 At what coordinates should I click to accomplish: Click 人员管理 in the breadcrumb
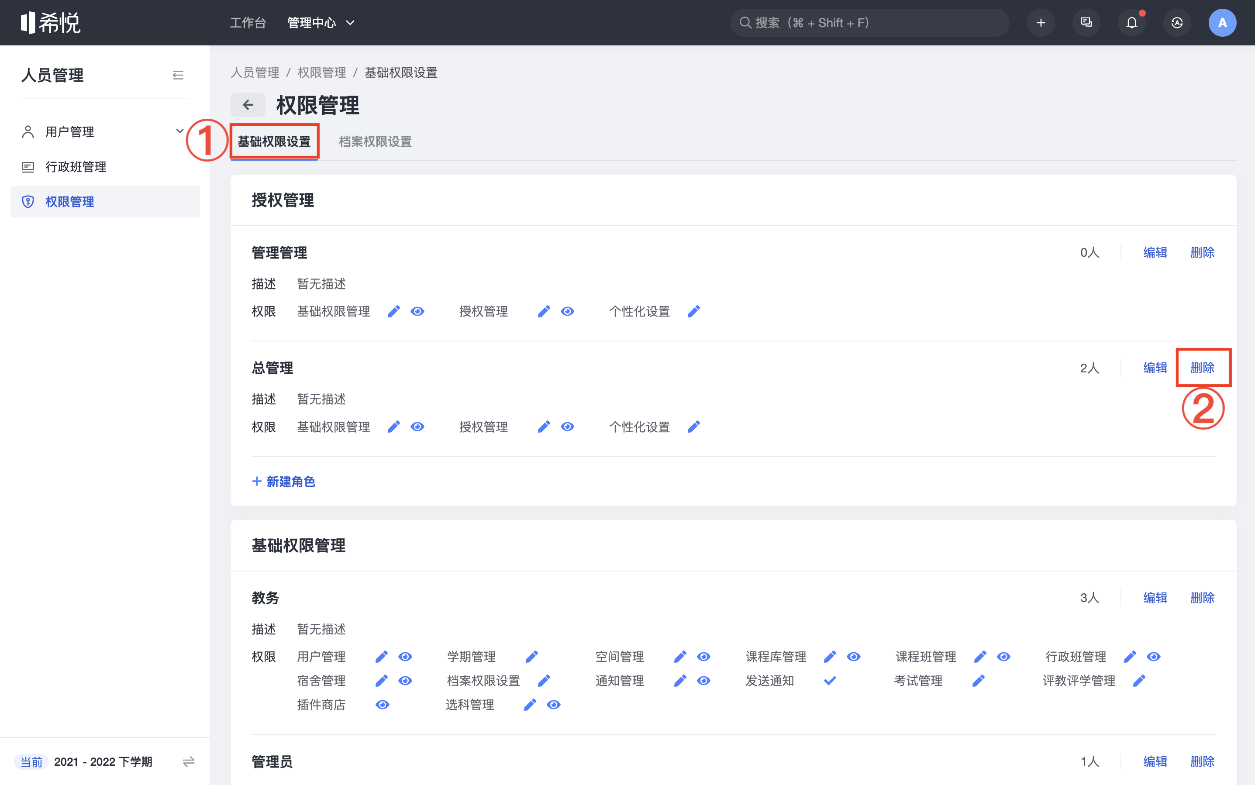[255, 72]
